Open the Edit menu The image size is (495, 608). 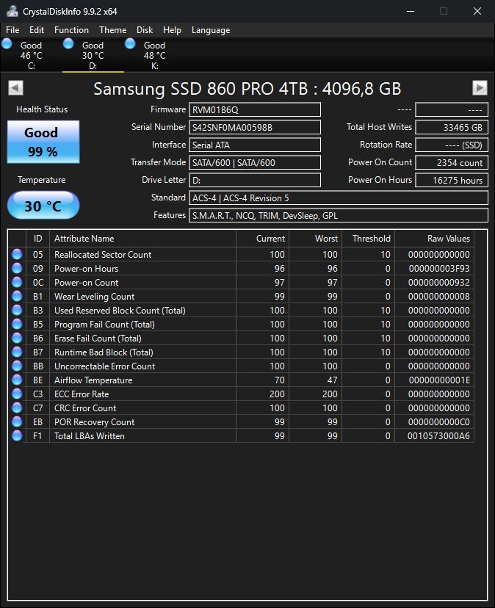37,30
